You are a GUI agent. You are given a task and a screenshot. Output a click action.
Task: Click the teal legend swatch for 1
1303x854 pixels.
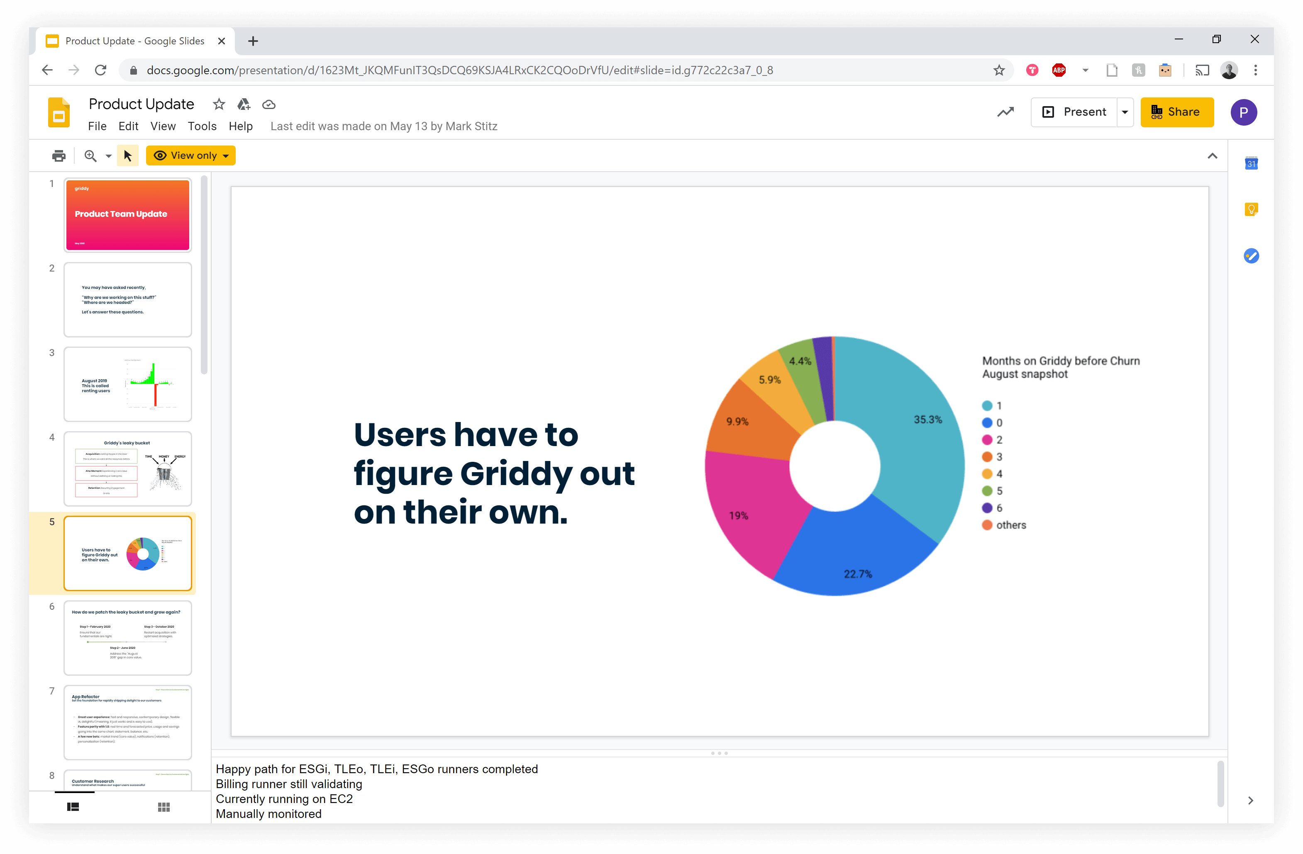point(987,406)
